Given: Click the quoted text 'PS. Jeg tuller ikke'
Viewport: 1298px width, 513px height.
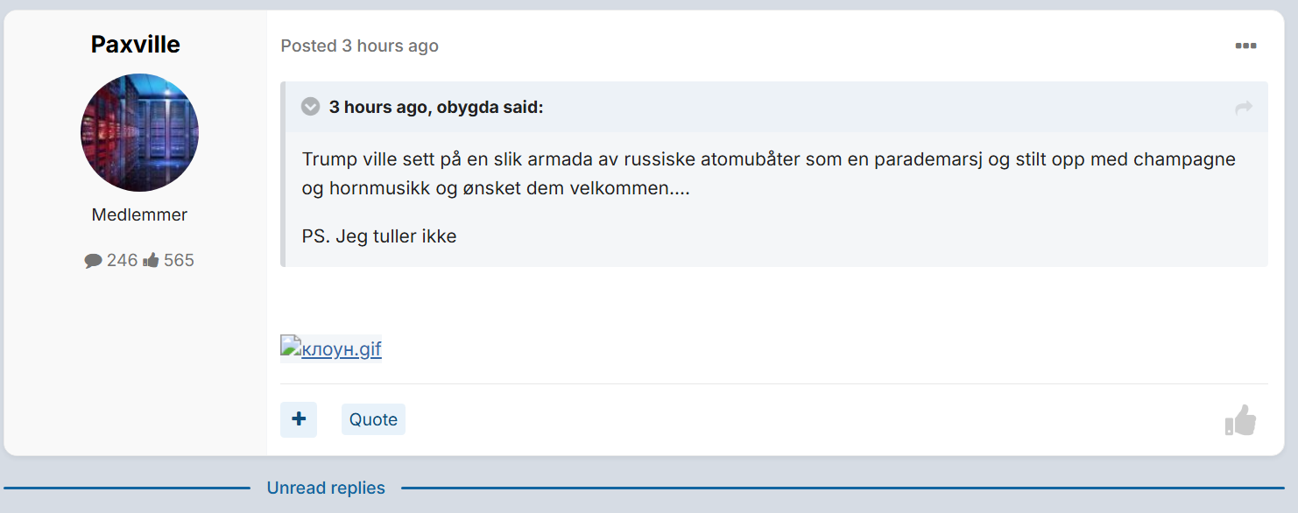Looking at the screenshot, I should (379, 236).
